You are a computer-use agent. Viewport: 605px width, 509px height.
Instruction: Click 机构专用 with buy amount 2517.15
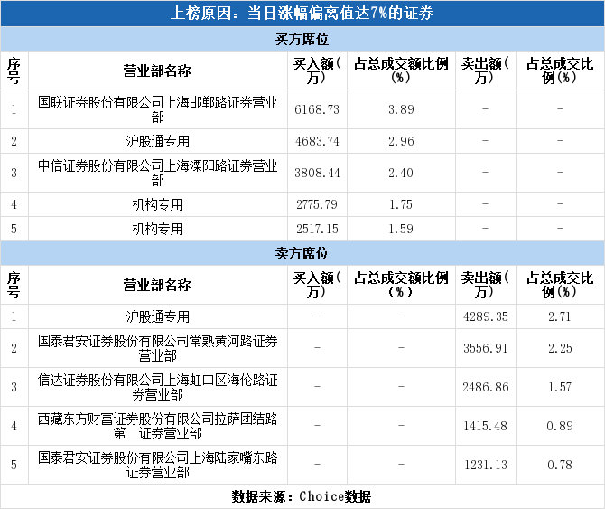(157, 229)
